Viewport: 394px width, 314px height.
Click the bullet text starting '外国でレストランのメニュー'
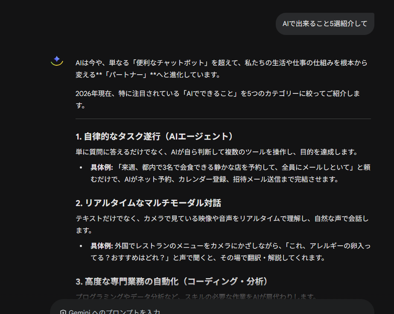(231, 252)
